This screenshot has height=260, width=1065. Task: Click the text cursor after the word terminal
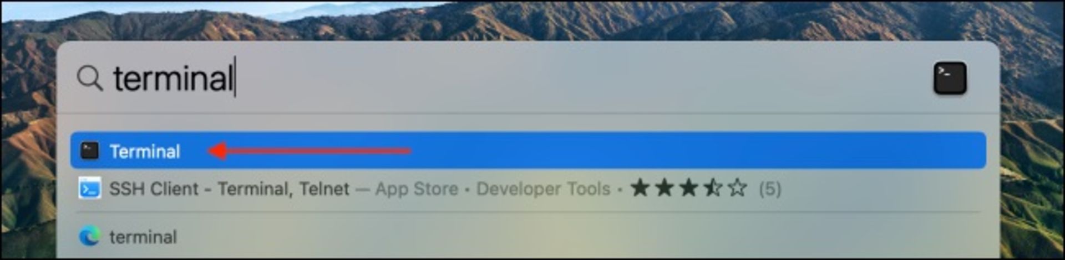click(x=235, y=77)
